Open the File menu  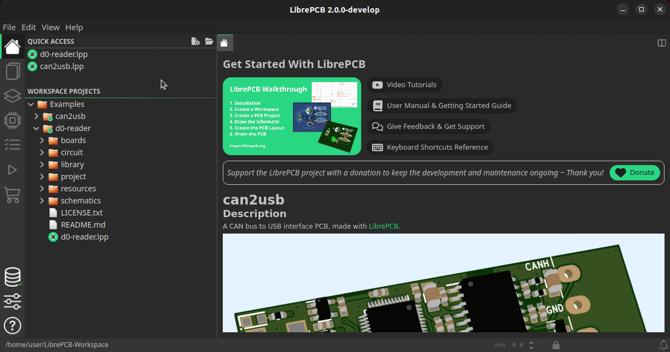(x=9, y=27)
